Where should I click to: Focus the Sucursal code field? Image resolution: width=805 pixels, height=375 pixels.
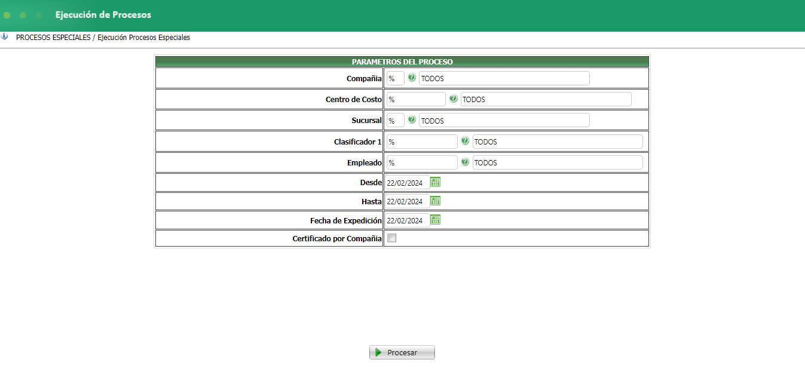click(x=395, y=120)
